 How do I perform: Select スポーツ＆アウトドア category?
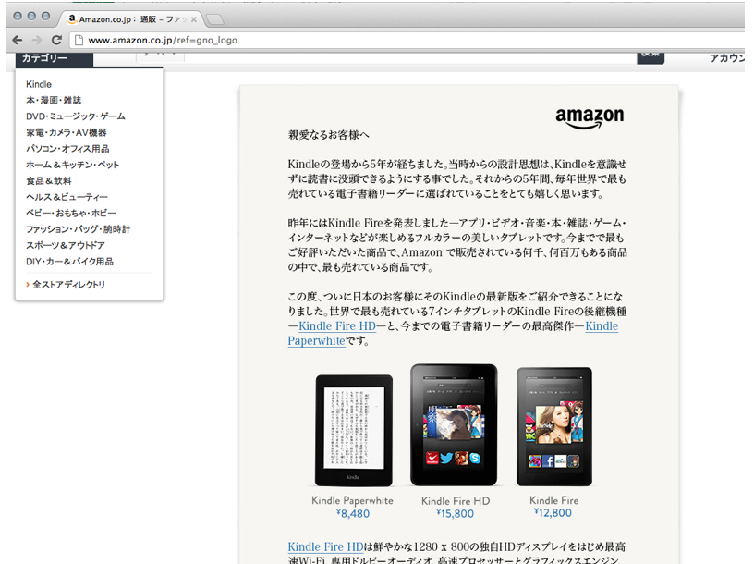[x=66, y=245]
